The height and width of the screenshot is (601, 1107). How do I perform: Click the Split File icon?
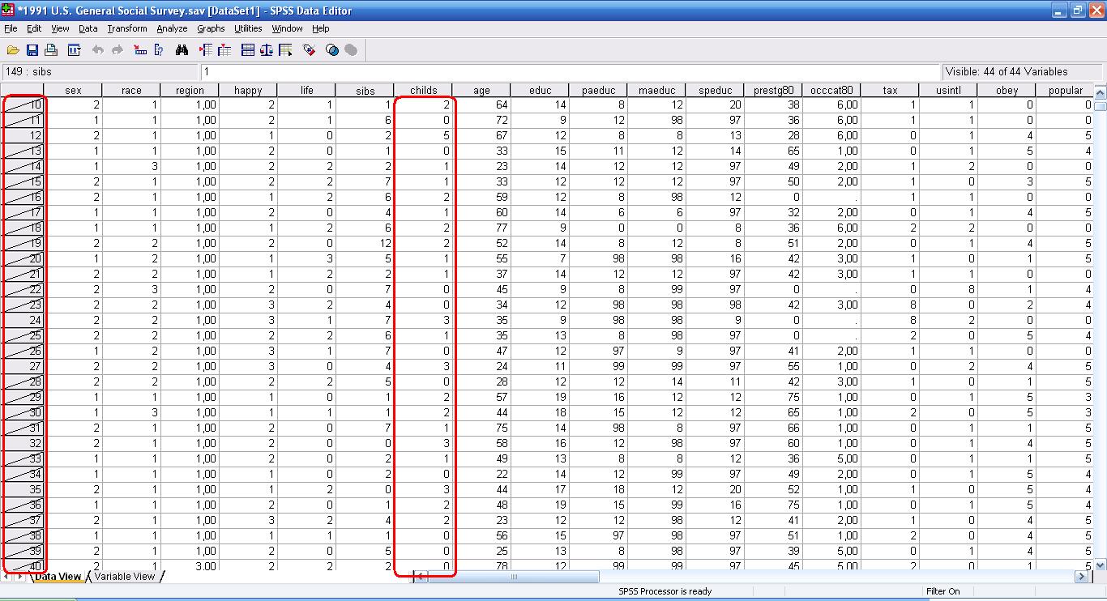point(248,50)
